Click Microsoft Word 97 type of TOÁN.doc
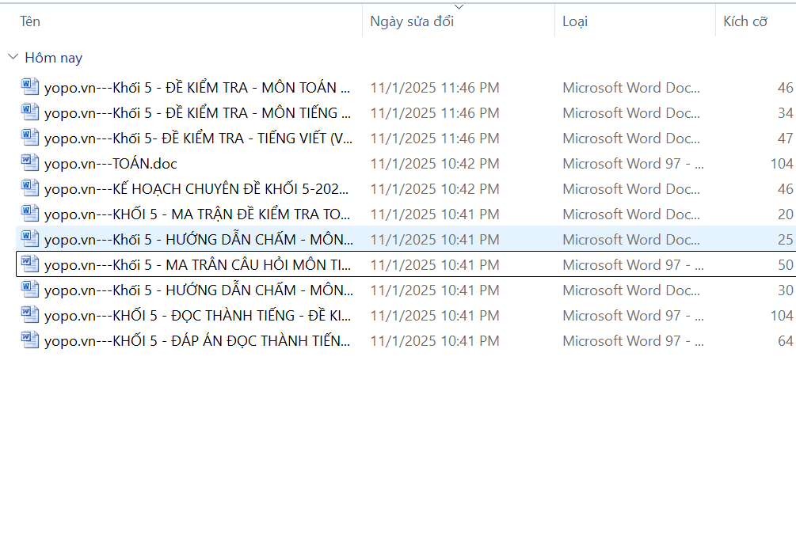Viewport: 796px width, 554px height. pos(633,164)
